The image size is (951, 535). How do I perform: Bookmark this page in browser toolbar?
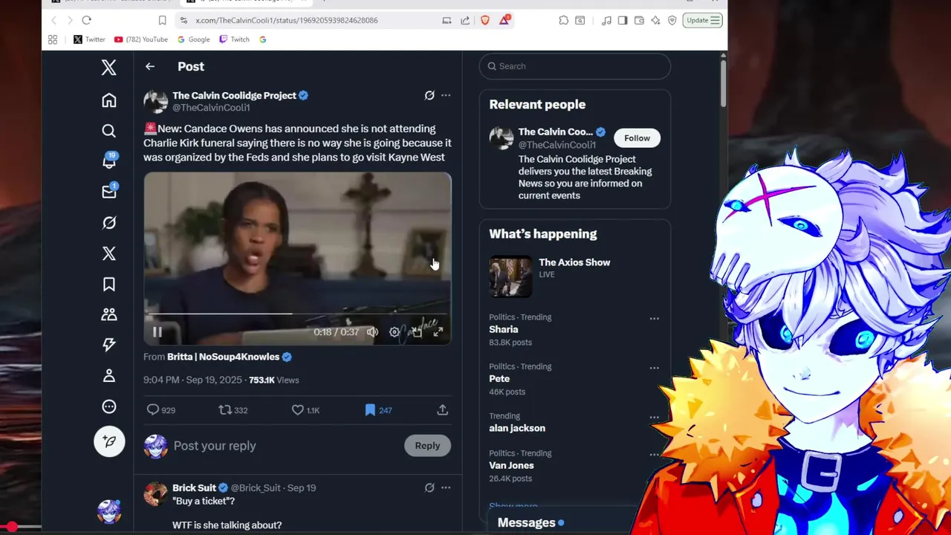(x=162, y=20)
